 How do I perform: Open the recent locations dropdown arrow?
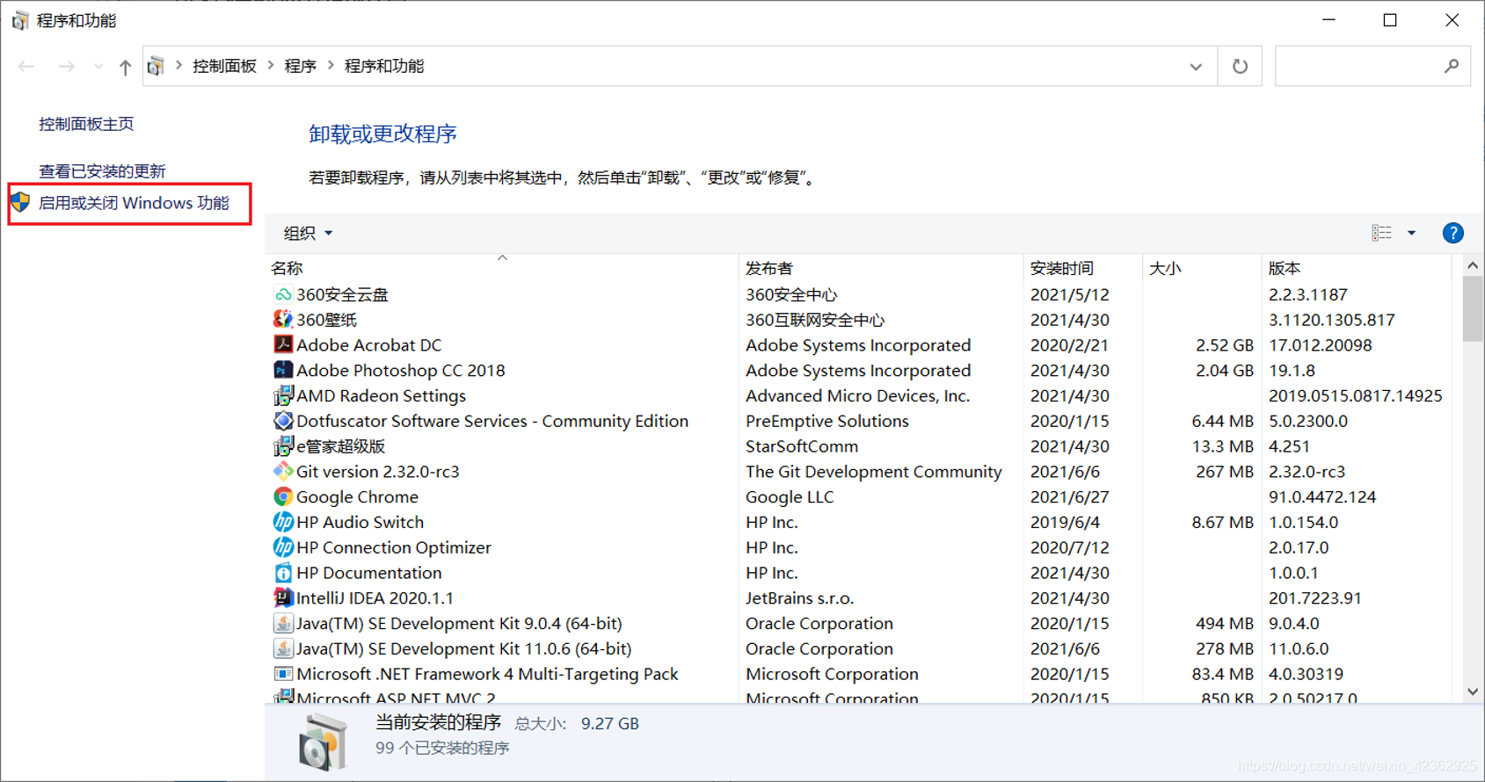(98, 67)
